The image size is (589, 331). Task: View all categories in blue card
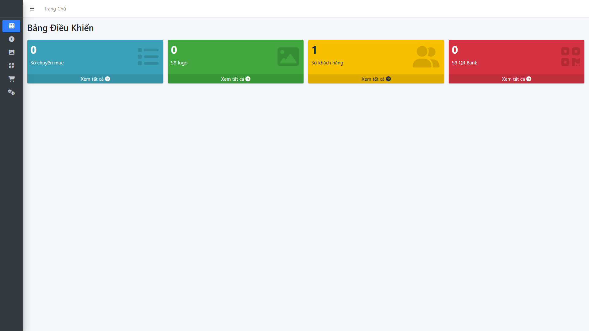point(95,79)
